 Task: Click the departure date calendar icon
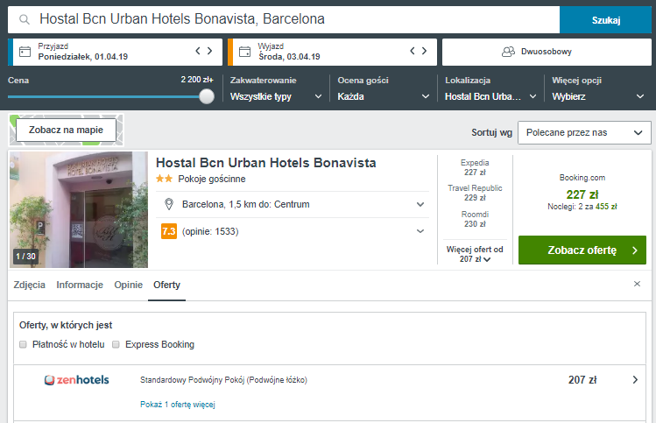(x=244, y=52)
